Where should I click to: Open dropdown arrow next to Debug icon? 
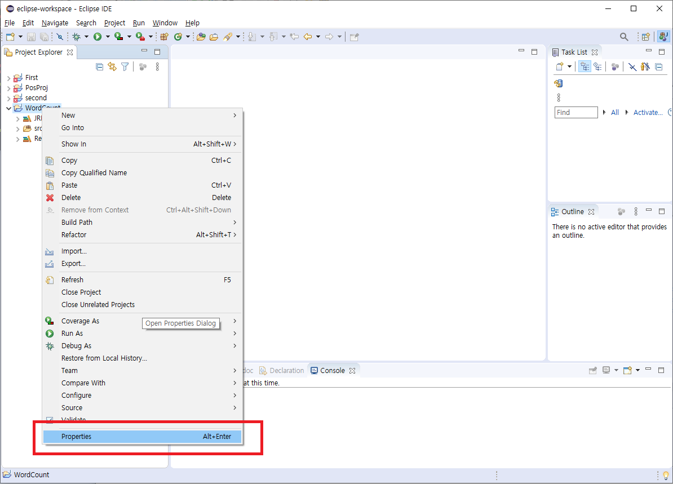pos(86,37)
